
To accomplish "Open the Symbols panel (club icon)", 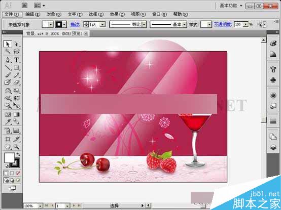I will 273,80.
